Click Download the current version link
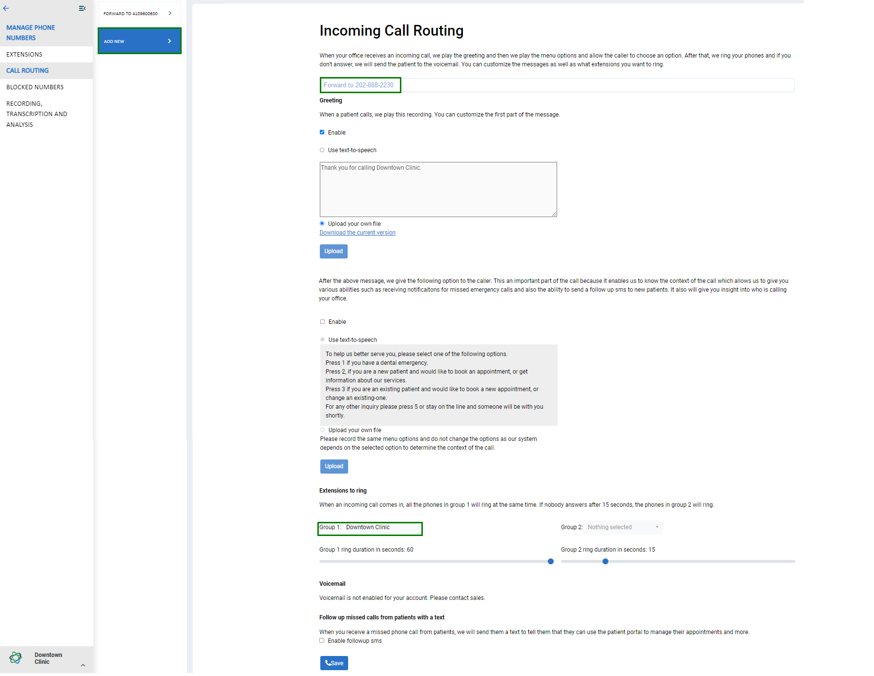Viewport: 874px width, 676px height. [357, 233]
